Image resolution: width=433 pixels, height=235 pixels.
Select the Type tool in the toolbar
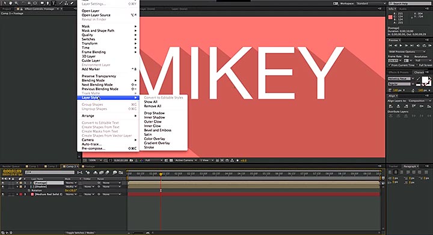54,4
